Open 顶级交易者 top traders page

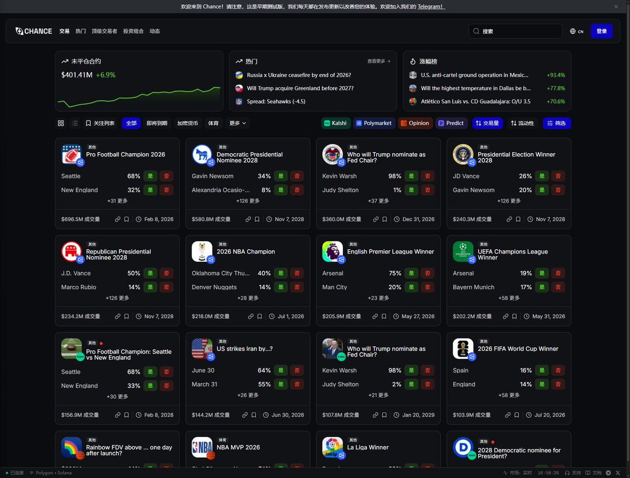click(104, 31)
